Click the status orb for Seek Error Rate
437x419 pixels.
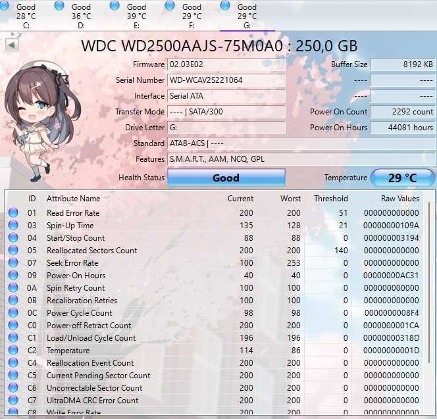tap(13, 262)
